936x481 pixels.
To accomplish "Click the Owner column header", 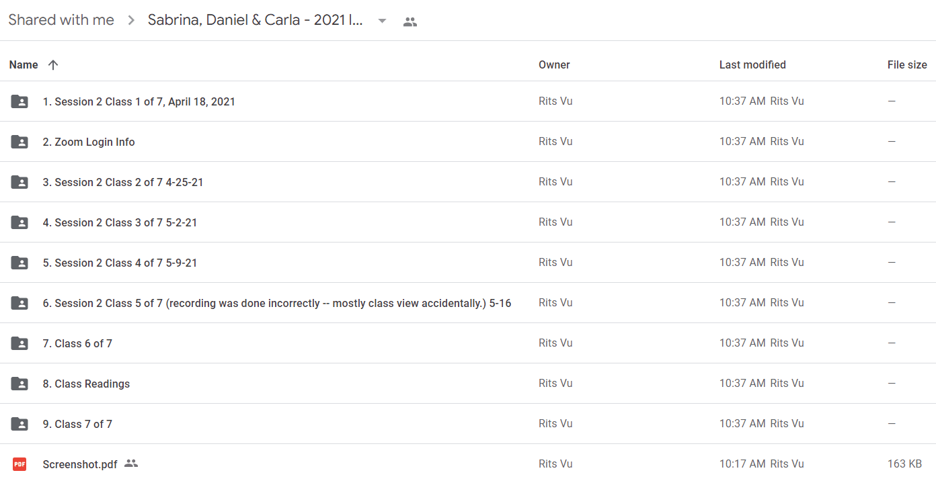I will pos(554,64).
